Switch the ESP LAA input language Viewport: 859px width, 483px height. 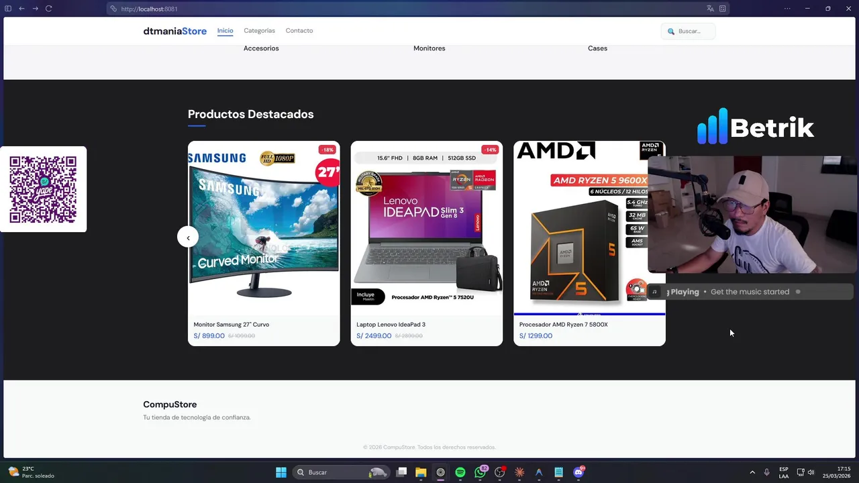coord(784,472)
